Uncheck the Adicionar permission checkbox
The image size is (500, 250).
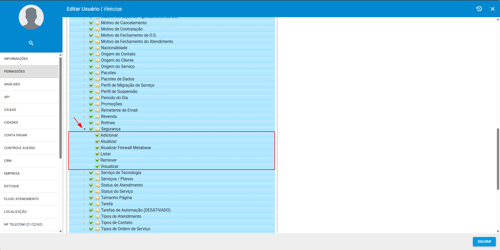pos(97,135)
